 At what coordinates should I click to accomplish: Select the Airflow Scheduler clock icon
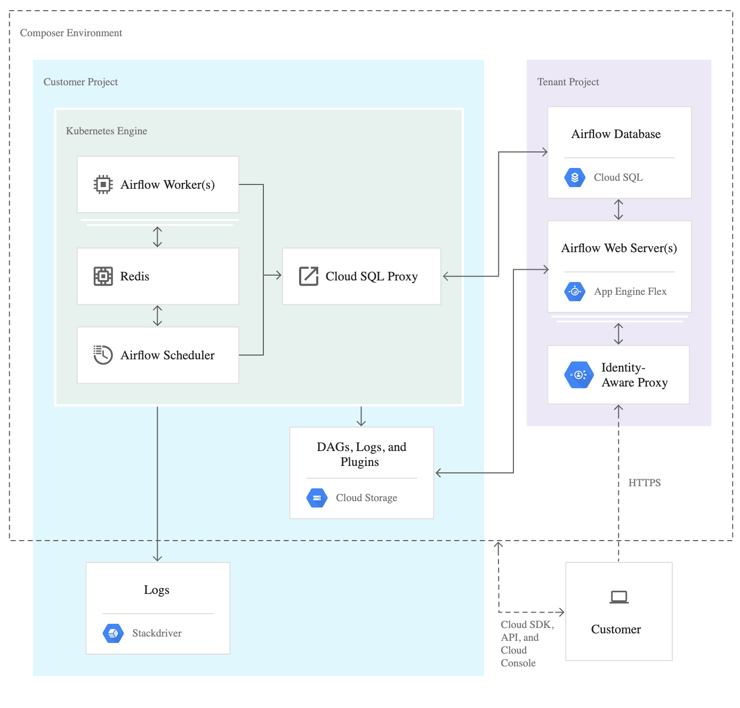[102, 355]
